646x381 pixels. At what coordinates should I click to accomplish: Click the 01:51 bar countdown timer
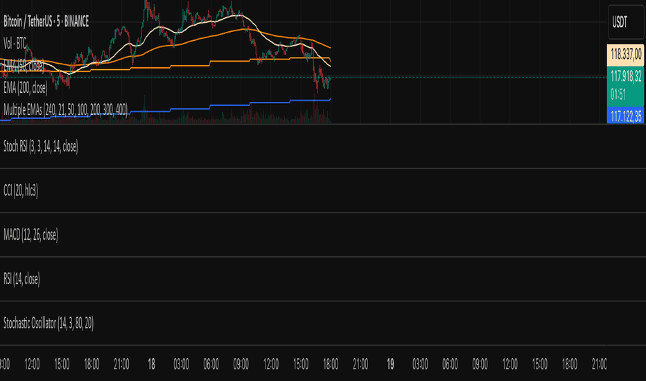pyautogui.click(x=618, y=95)
